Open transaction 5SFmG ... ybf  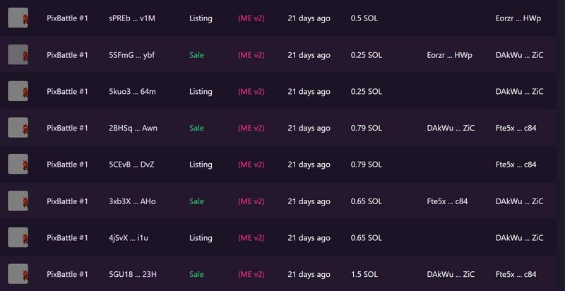(x=132, y=55)
